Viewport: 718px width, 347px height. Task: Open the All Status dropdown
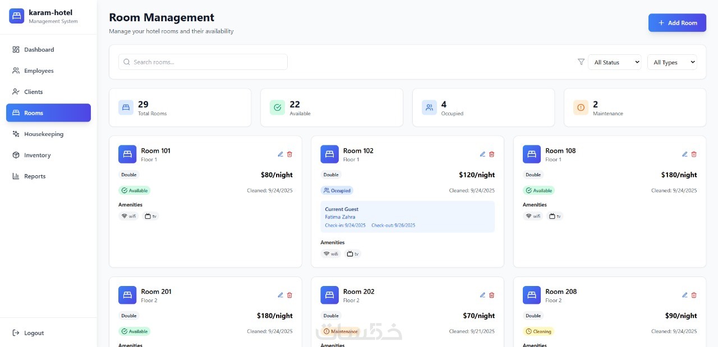click(x=614, y=62)
